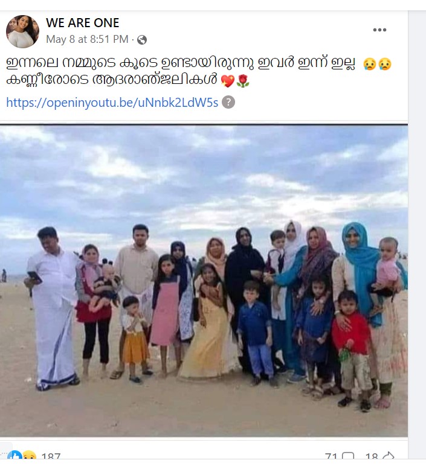Open the 187 reactions count
Image resolution: width=426 pixels, height=466 pixels.
tap(51, 456)
